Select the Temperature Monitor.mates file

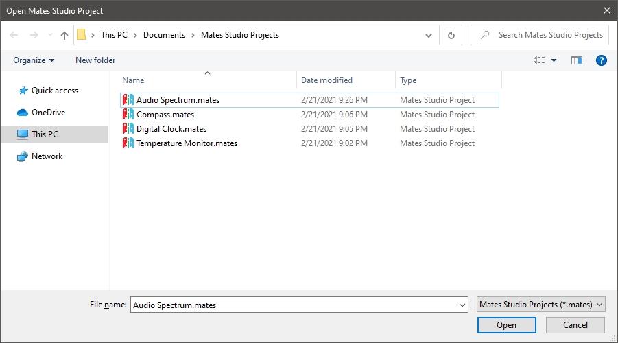309,143
